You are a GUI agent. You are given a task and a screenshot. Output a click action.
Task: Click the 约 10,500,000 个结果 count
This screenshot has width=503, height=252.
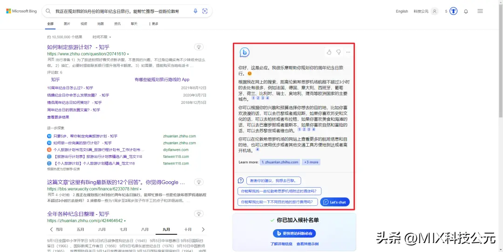point(64,37)
